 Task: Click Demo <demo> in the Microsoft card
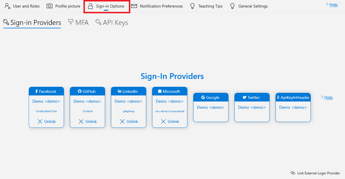click(170, 101)
